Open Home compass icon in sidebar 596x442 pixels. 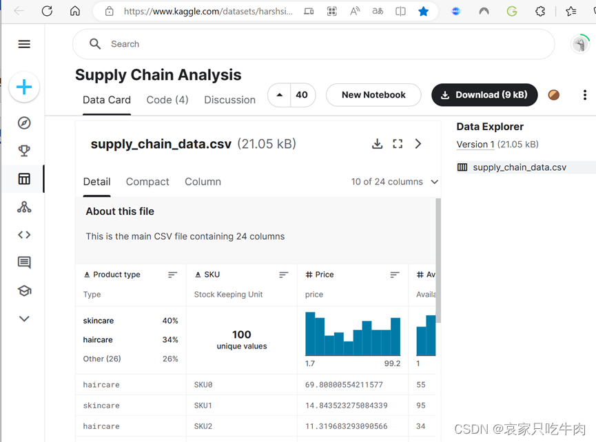[24, 123]
